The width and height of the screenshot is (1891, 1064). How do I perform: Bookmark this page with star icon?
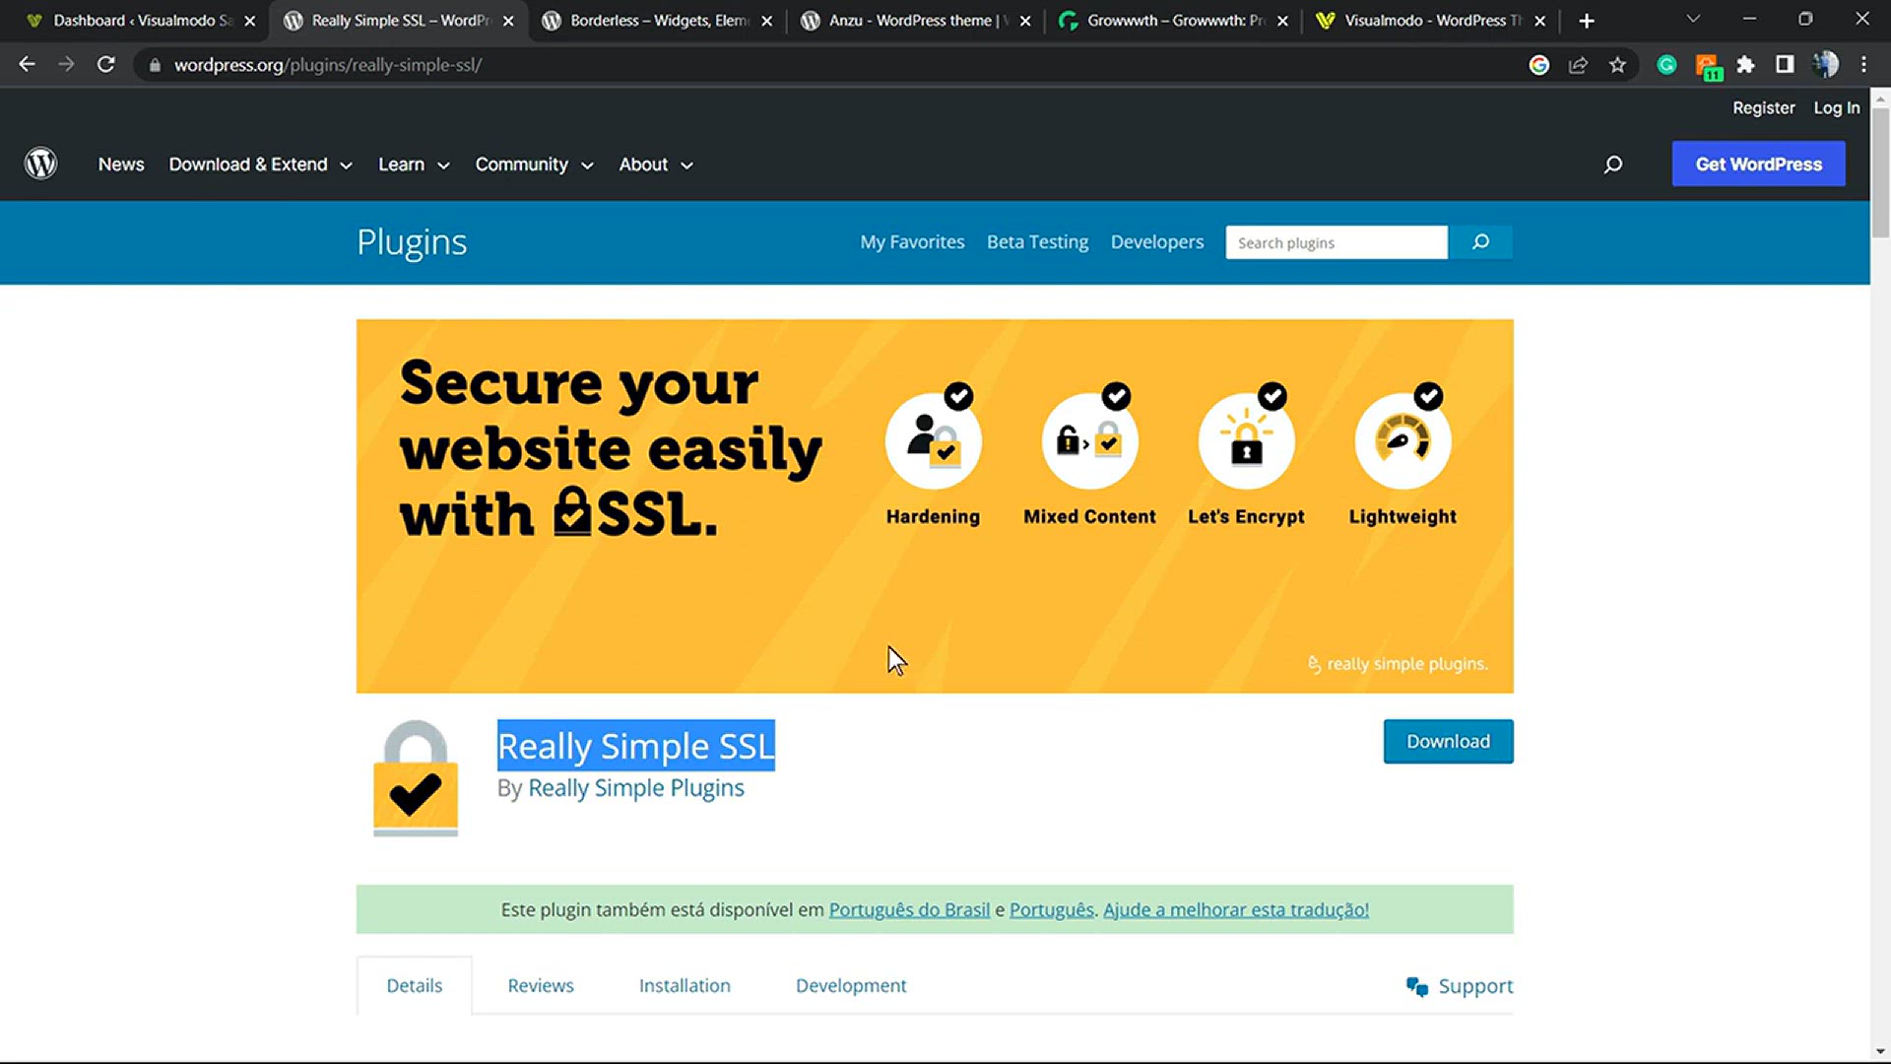1617,65
